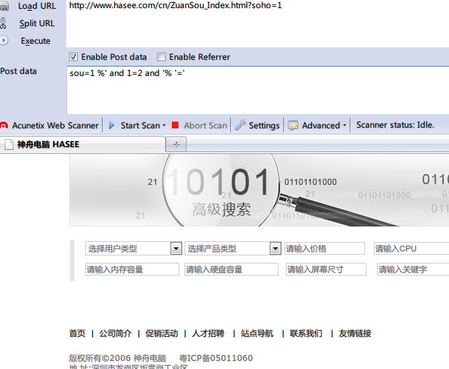Check Enable Referrer checkbox
449x369 pixels.
pos(161,56)
